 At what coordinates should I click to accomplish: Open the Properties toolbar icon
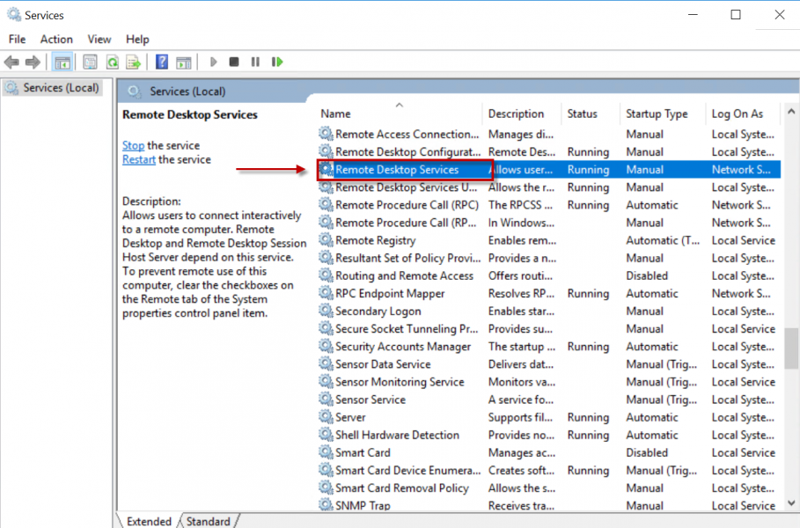90,62
